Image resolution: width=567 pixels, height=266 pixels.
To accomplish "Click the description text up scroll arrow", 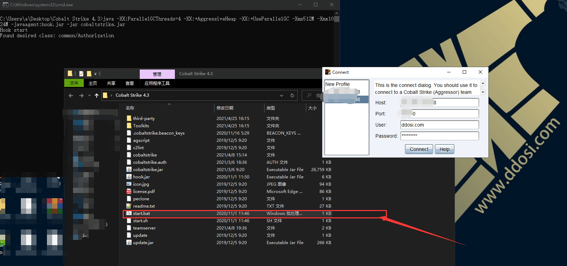I will tap(483, 83).
